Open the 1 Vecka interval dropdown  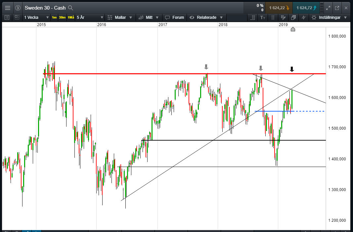(36, 17)
